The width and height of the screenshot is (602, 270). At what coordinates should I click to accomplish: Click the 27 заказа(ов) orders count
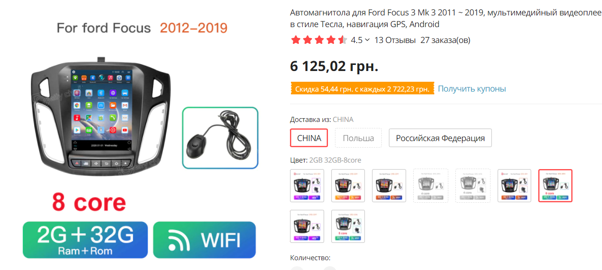coord(446,40)
